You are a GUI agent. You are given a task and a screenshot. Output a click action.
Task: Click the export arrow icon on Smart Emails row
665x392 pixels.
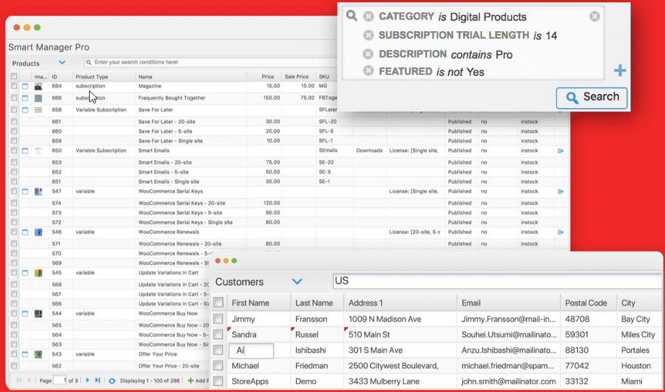(x=561, y=151)
